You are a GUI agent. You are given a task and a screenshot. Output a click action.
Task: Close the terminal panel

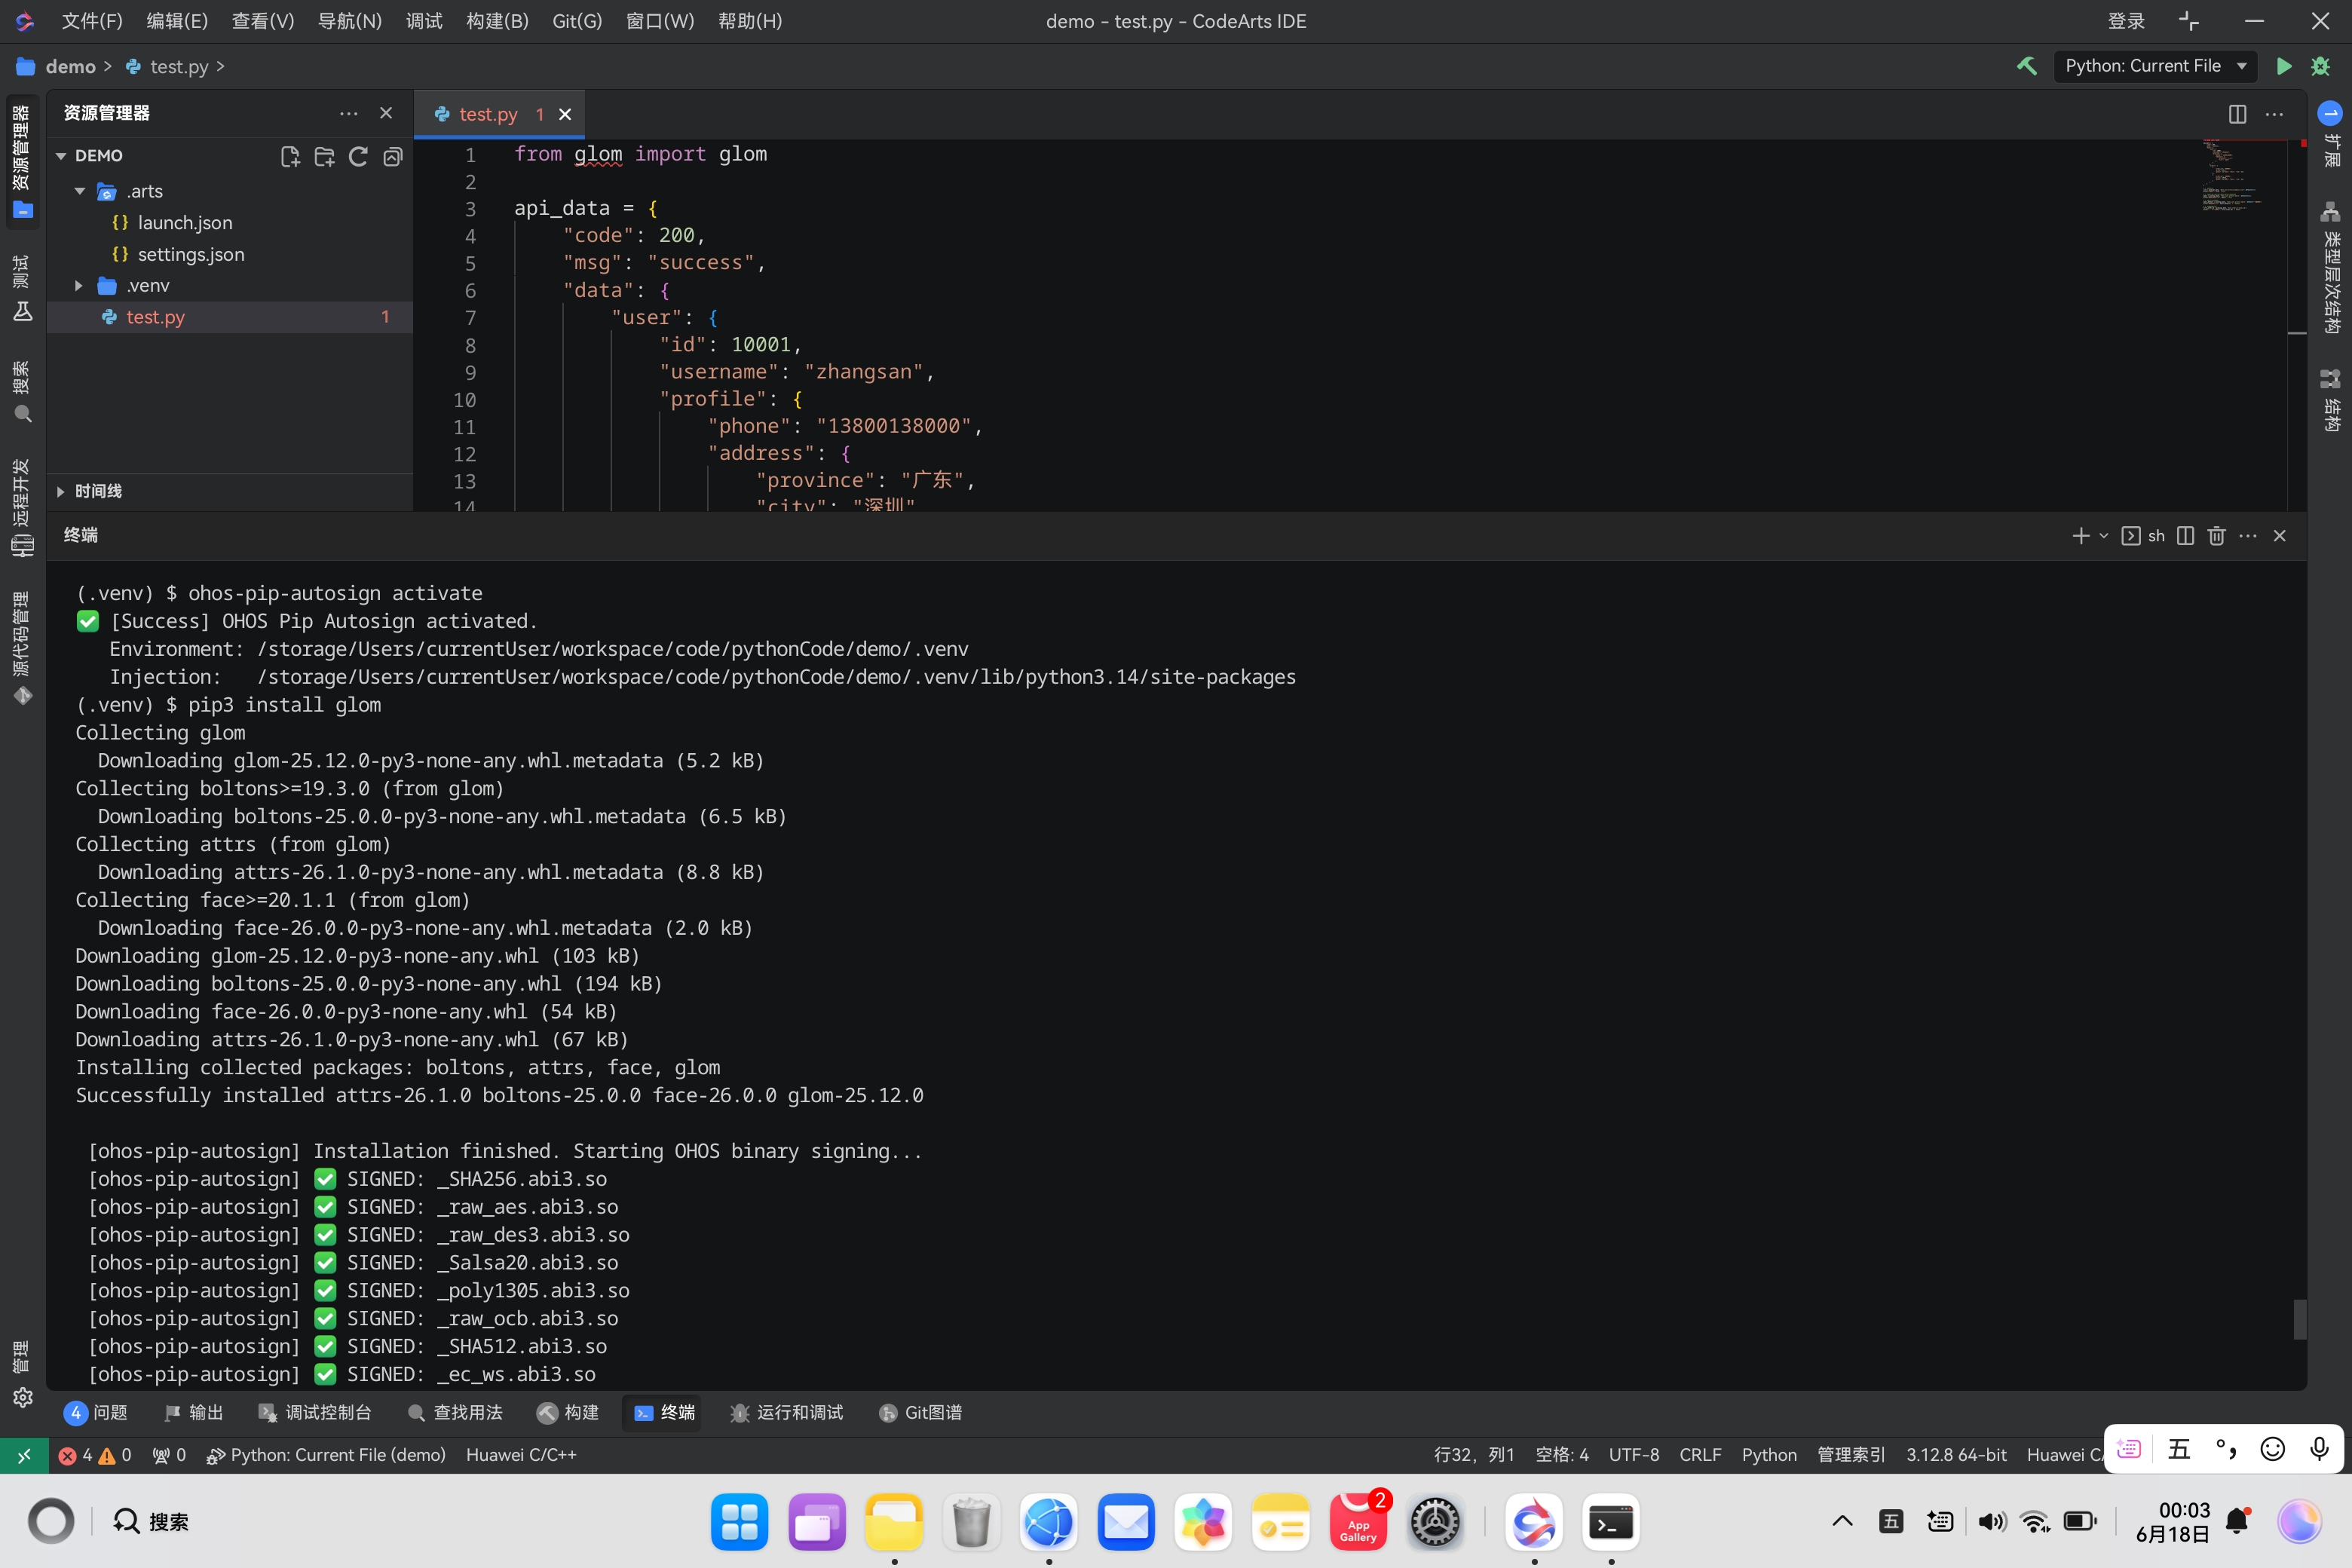(x=2280, y=536)
